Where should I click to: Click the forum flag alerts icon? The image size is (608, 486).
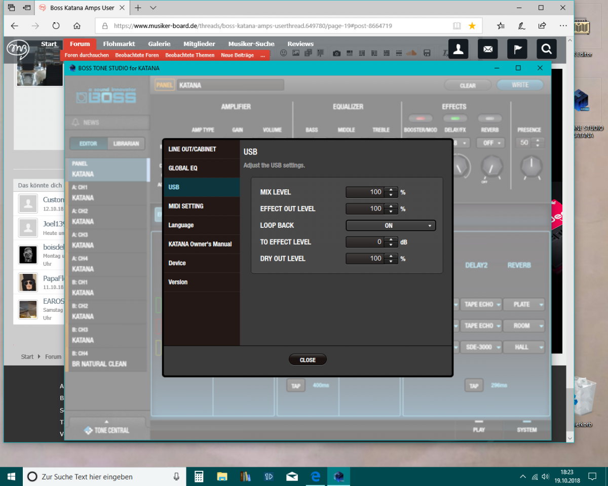point(517,49)
